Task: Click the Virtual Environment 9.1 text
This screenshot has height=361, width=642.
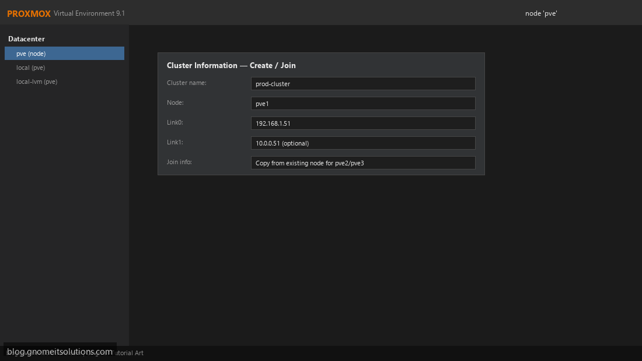Action: pyautogui.click(x=89, y=13)
